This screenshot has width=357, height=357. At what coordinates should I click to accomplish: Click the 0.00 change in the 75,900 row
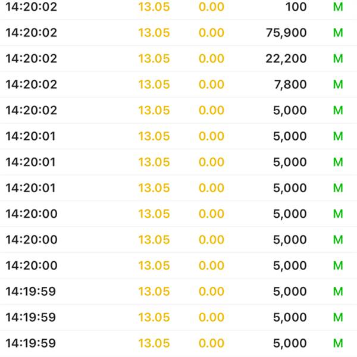pyautogui.click(x=211, y=33)
